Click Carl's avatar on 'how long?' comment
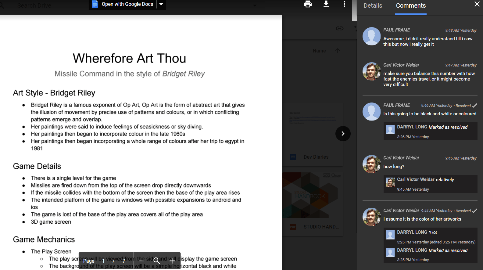The image size is (483, 270). 372,164
